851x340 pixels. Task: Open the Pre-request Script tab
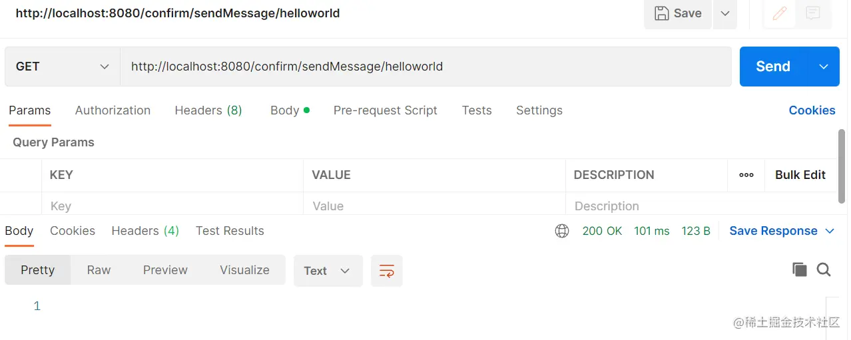(x=385, y=110)
